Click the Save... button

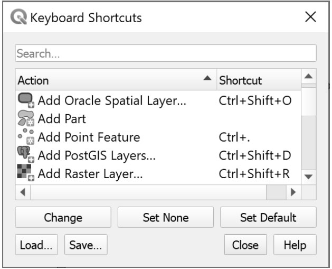(86, 245)
